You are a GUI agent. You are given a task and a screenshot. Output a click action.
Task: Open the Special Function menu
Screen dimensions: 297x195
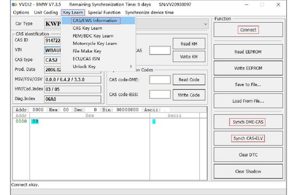104,13
